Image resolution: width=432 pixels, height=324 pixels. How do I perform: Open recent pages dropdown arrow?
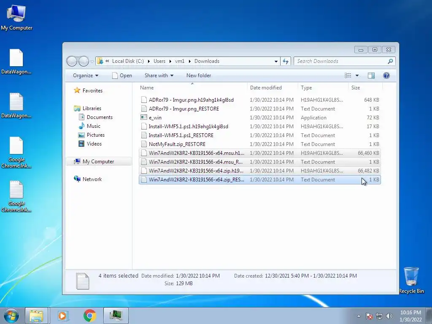(92, 62)
